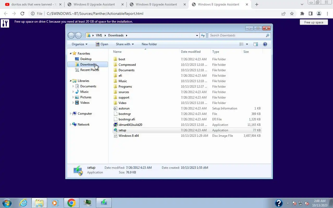Open the Share with menu
333x208 pixels.
(125, 44)
